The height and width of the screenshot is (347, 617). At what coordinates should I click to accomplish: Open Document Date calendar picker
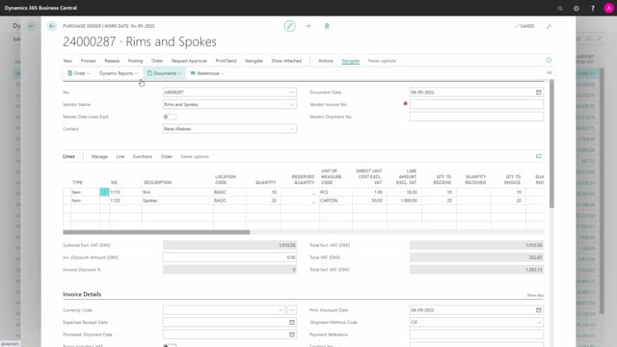click(538, 93)
